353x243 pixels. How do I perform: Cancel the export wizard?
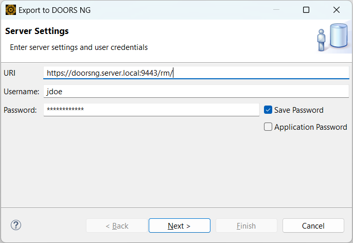[x=313, y=225]
